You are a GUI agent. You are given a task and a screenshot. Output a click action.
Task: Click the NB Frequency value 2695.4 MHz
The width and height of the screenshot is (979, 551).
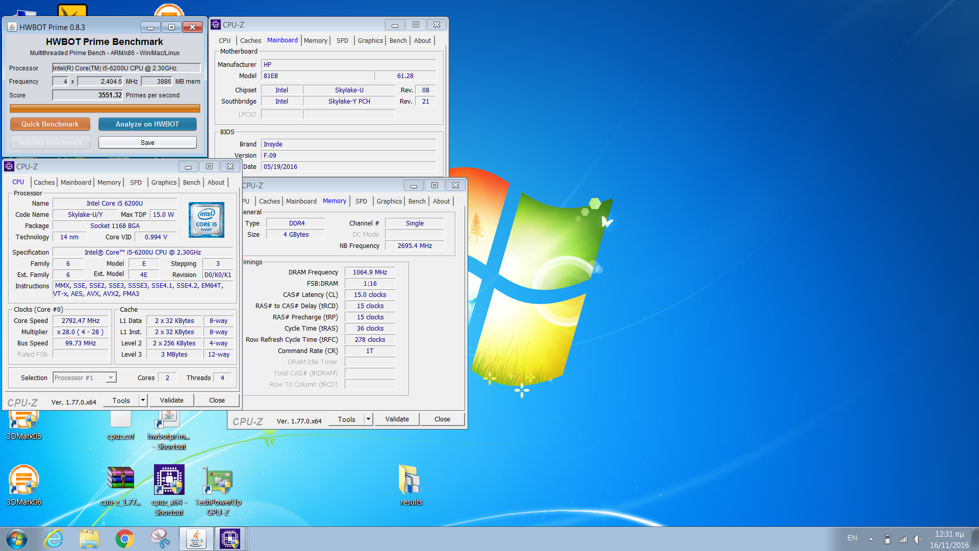click(415, 245)
